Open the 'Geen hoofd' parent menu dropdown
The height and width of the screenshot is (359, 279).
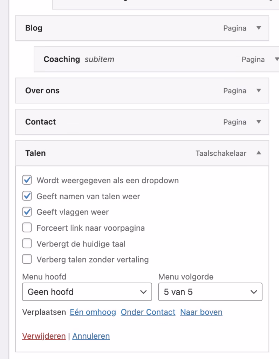tap(87, 292)
